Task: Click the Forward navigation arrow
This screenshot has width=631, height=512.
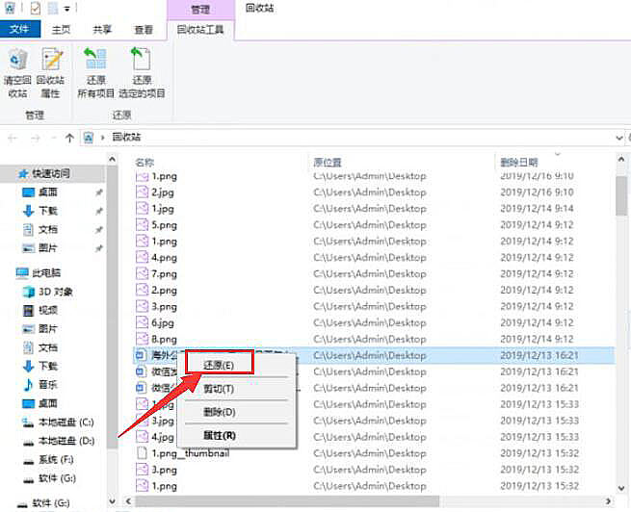Action: [36, 138]
